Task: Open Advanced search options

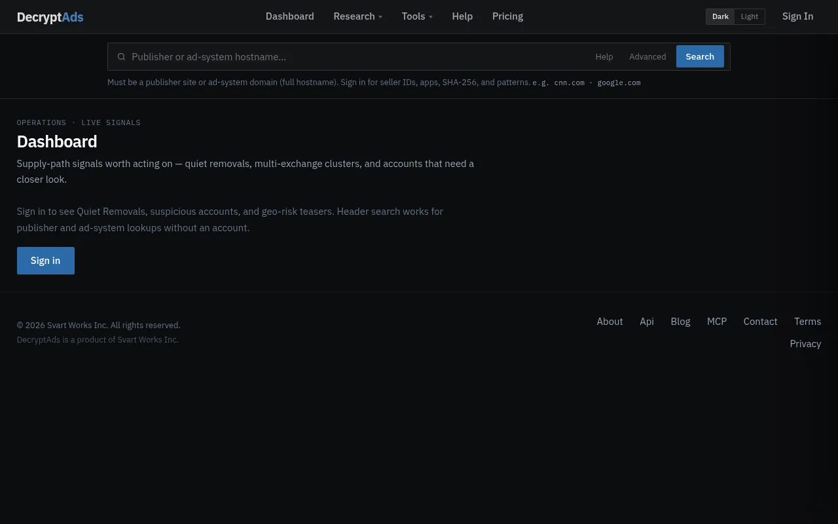Action: (647, 57)
